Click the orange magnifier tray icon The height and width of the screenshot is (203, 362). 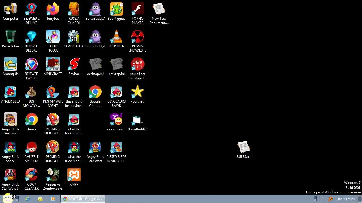click(x=330, y=199)
